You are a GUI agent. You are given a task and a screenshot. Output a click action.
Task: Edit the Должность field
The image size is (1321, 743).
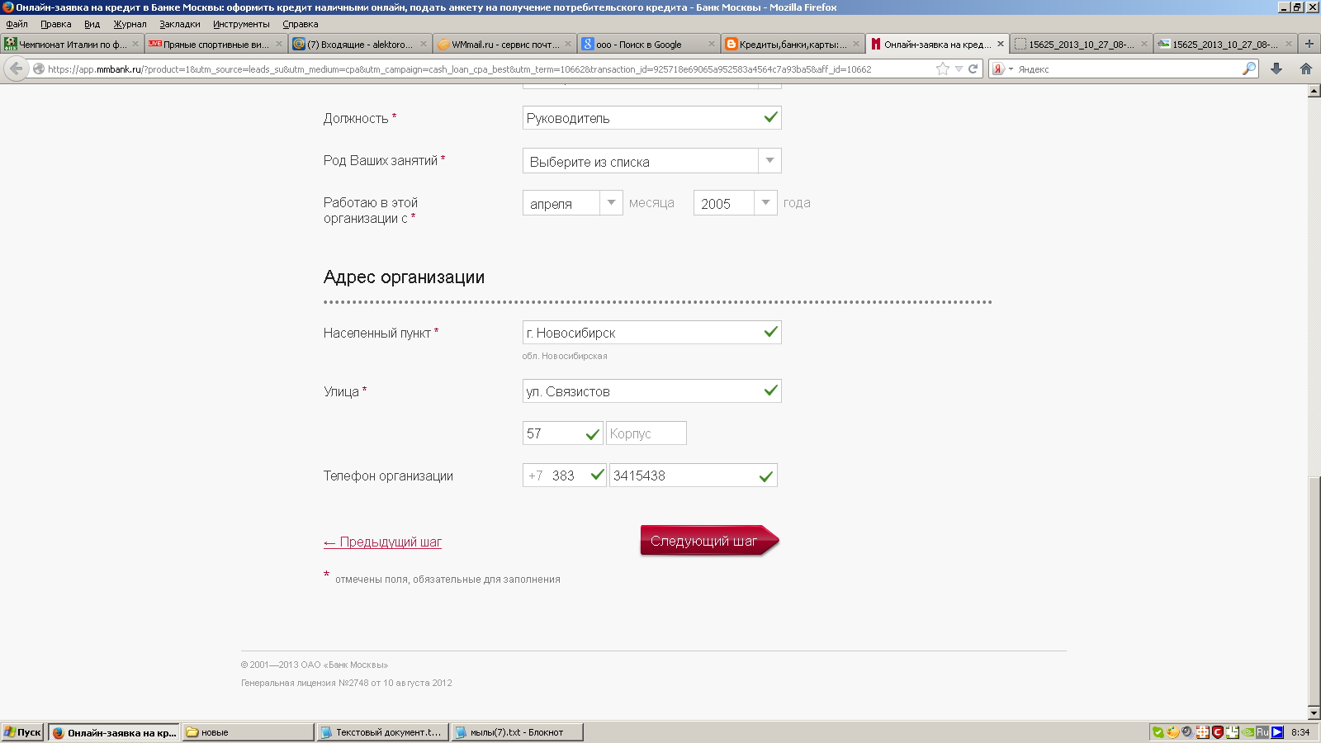point(651,118)
